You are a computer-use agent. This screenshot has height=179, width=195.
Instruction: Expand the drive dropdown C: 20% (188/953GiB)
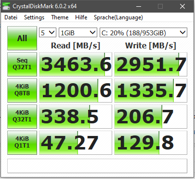pyautogui.click(x=143, y=33)
